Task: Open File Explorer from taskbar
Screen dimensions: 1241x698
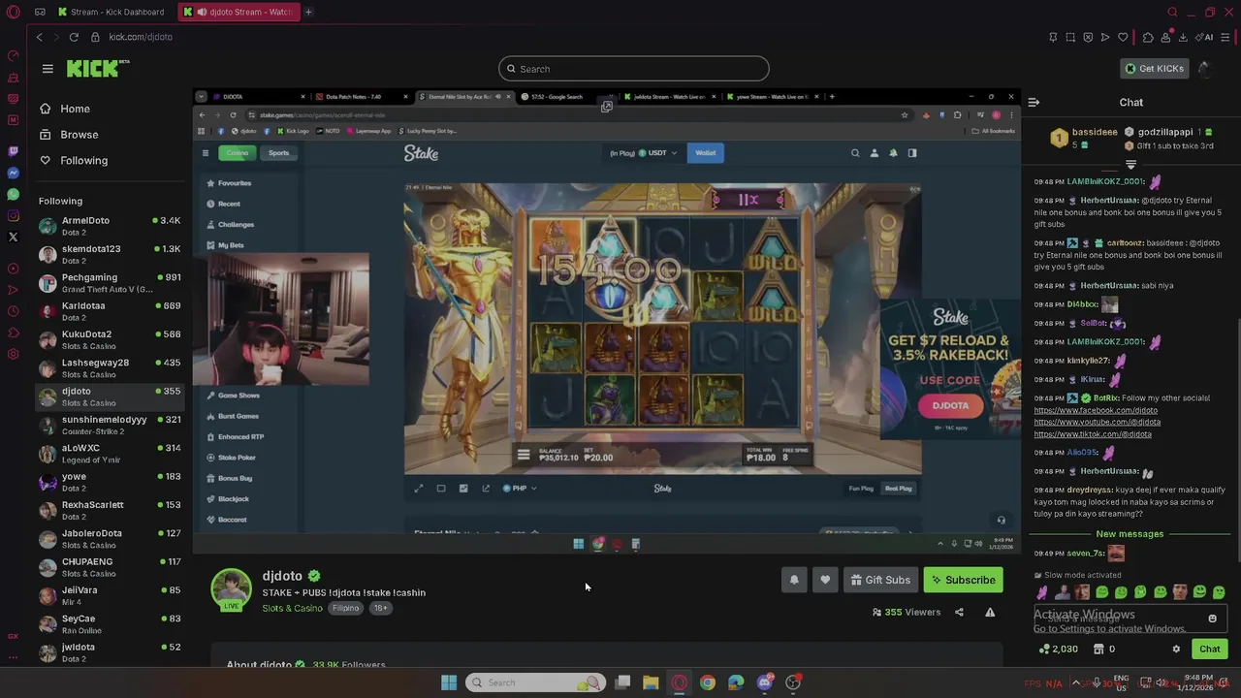Action: tap(651, 682)
